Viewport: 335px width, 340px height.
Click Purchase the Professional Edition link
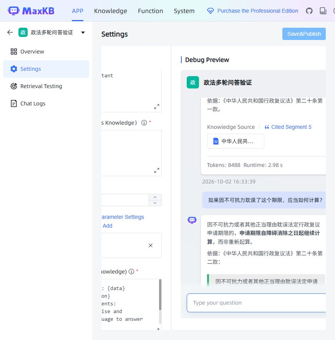pos(258,11)
